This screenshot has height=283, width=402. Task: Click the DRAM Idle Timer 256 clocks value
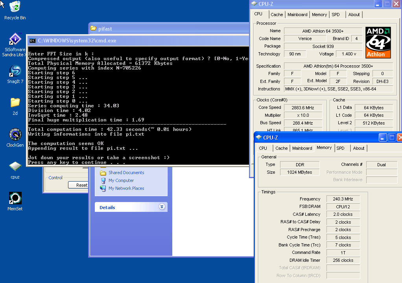pos(343,260)
